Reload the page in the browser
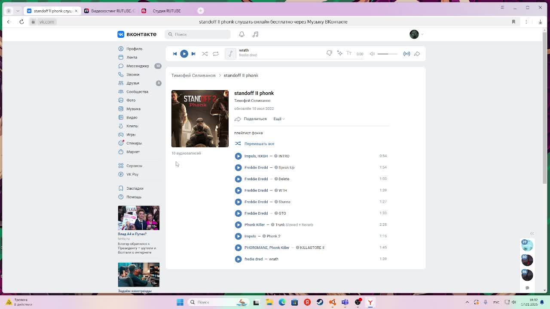 coord(21,22)
